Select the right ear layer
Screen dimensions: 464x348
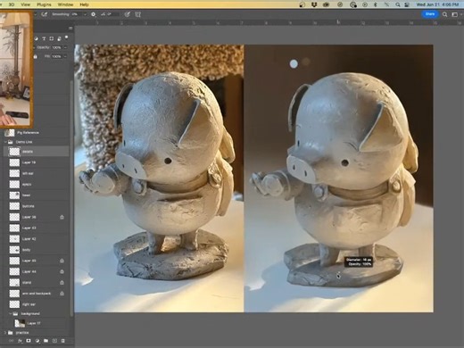[36, 304]
